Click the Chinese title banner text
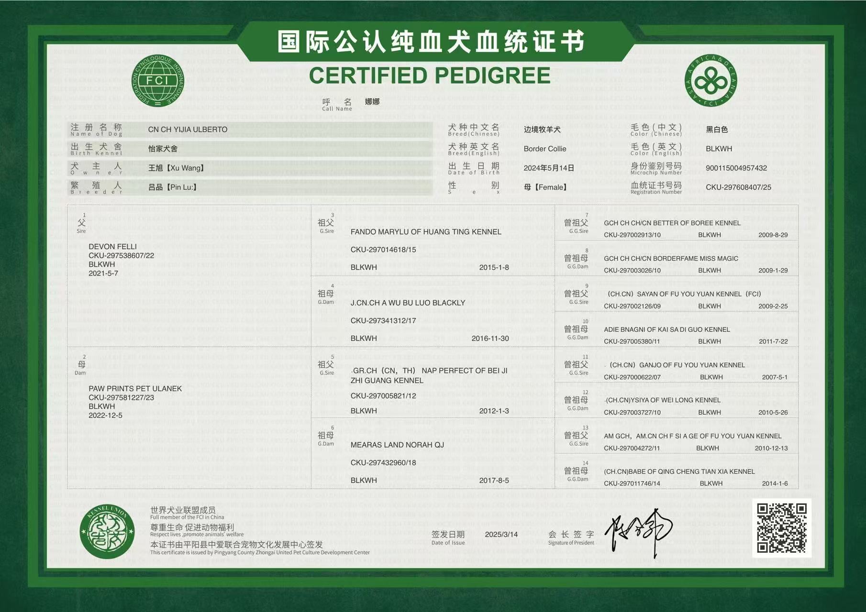The image size is (866, 612). [x=431, y=42]
